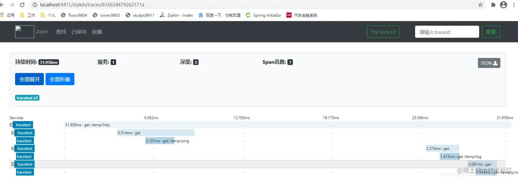Viewport: 518px width, 180px height.
Task: Click the 12.783ms timeline tick label
Action: [242, 118]
